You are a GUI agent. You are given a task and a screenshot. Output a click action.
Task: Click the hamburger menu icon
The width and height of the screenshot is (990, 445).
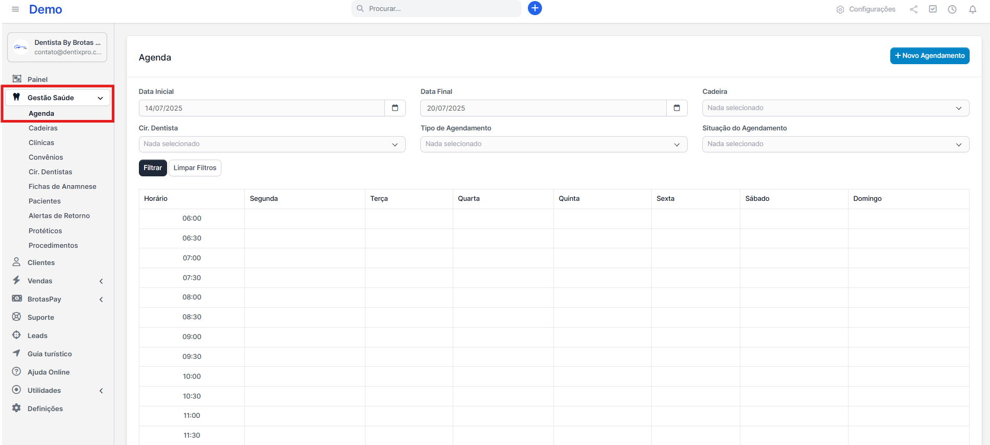(x=16, y=9)
